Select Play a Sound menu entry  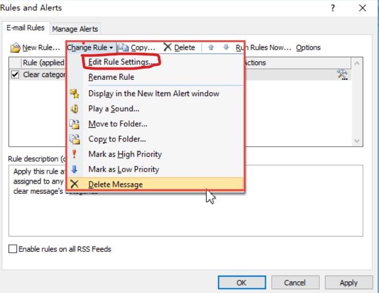[114, 109]
